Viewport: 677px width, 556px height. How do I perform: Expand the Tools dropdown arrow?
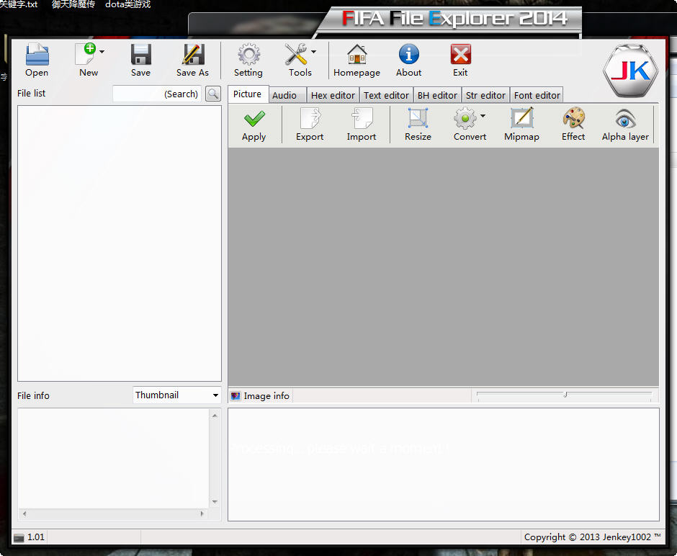(314, 52)
